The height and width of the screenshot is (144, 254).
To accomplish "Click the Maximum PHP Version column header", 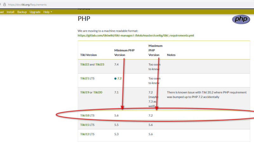I will pyautogui.click(x=155, y=50).
